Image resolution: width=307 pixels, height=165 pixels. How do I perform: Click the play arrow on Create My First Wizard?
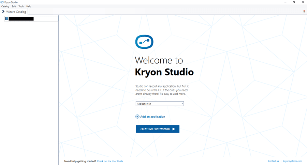174,129
